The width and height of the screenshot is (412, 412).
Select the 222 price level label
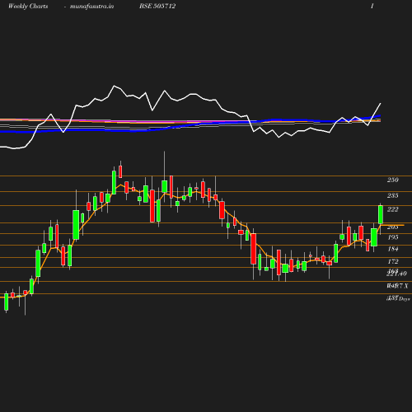click(x=393, y=209)
